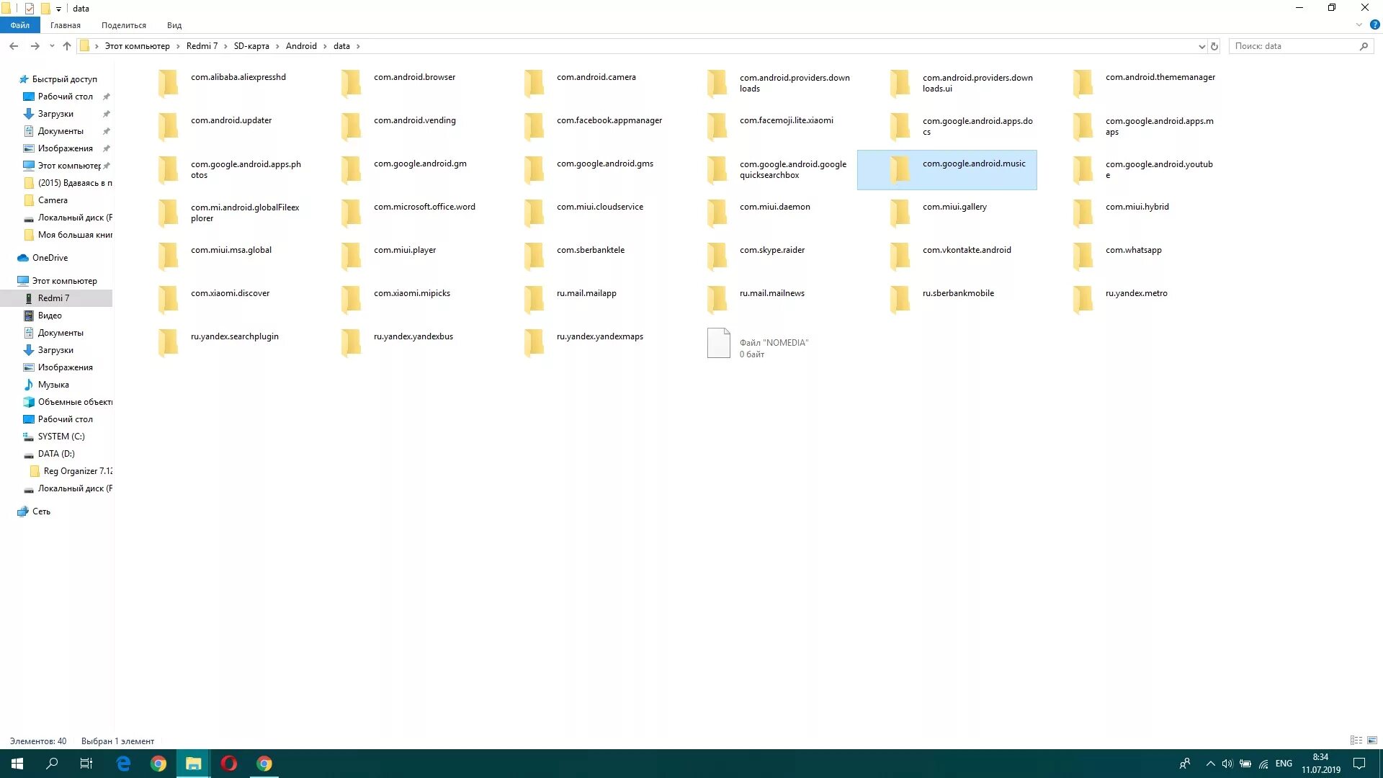1383x778 pixels.
Task: Click the Этот компьютер breadcrumb segment
Action: [x=138, y=46]
